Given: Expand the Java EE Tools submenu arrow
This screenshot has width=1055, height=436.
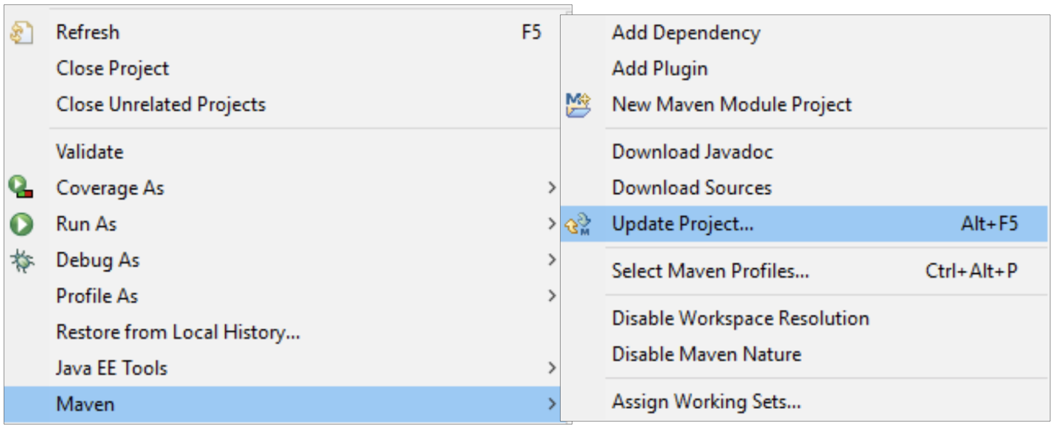Looking at the screenshot, I should (x=551, y=368).
